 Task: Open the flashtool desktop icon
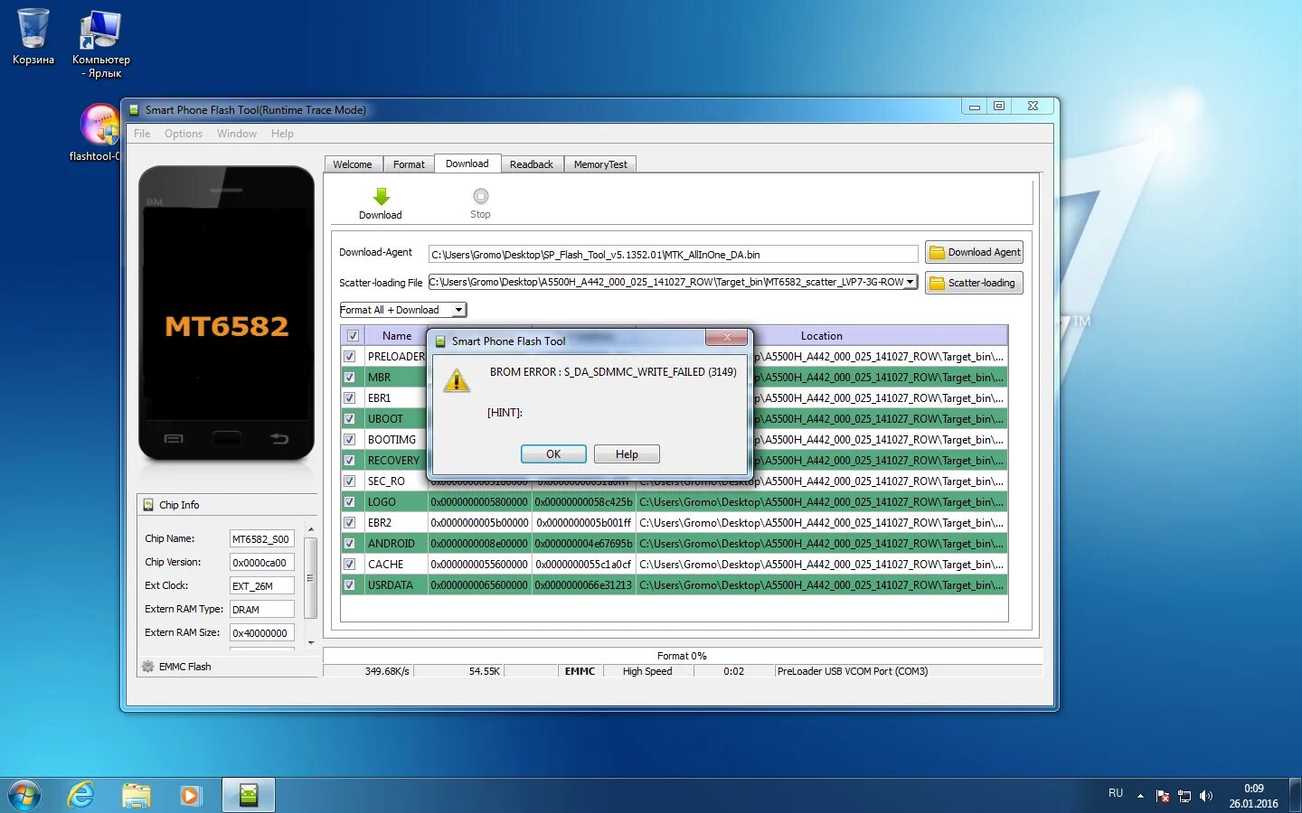(x=97, y=133)
